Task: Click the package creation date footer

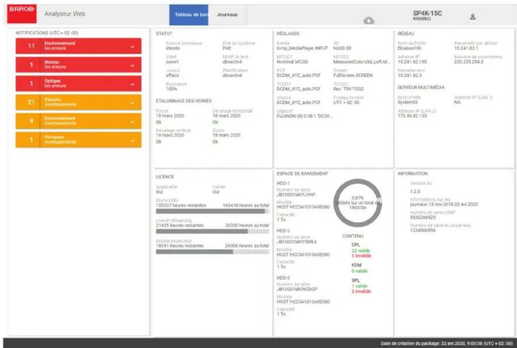Action: point(447,343)
